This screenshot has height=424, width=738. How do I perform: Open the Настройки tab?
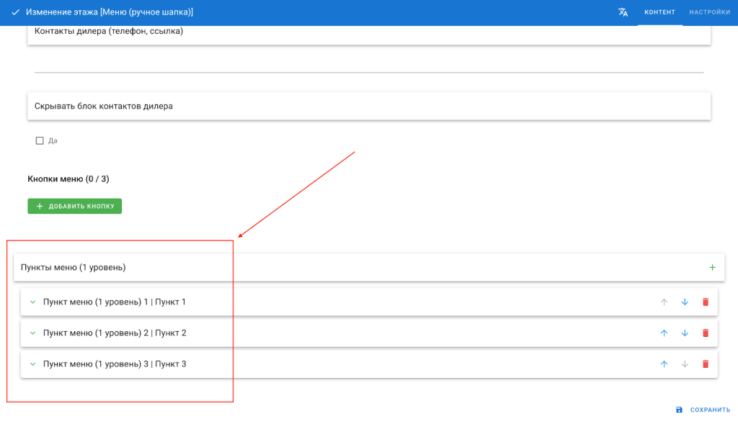click(x=709, y=12)
